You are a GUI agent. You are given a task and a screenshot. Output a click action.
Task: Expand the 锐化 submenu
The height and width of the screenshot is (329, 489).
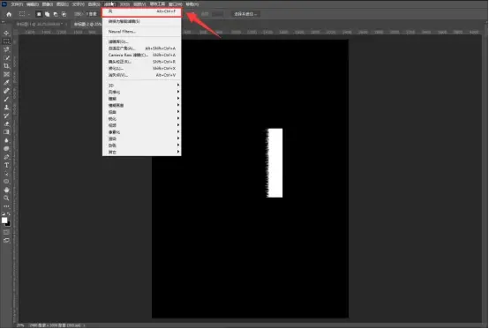141,119
